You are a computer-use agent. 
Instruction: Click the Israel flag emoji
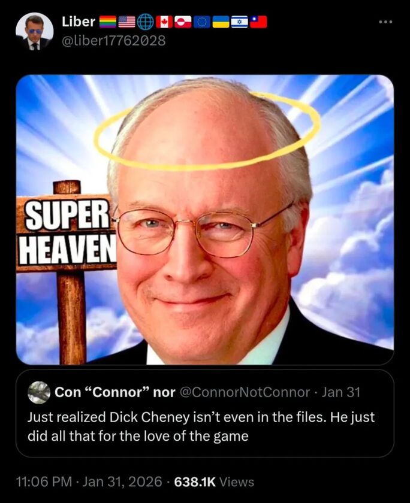click(240, 22)
